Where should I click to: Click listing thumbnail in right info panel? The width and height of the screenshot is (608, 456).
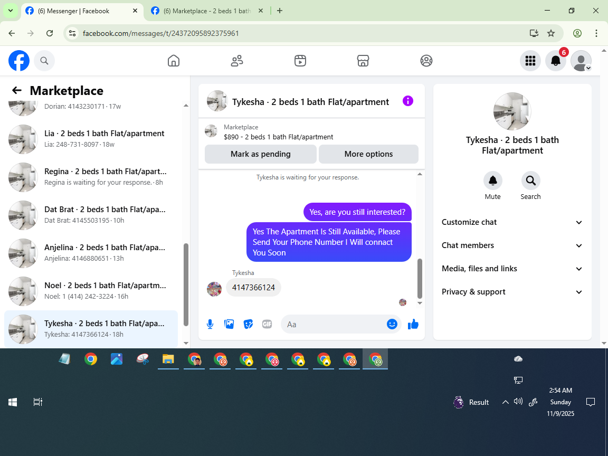click(512, 111)
